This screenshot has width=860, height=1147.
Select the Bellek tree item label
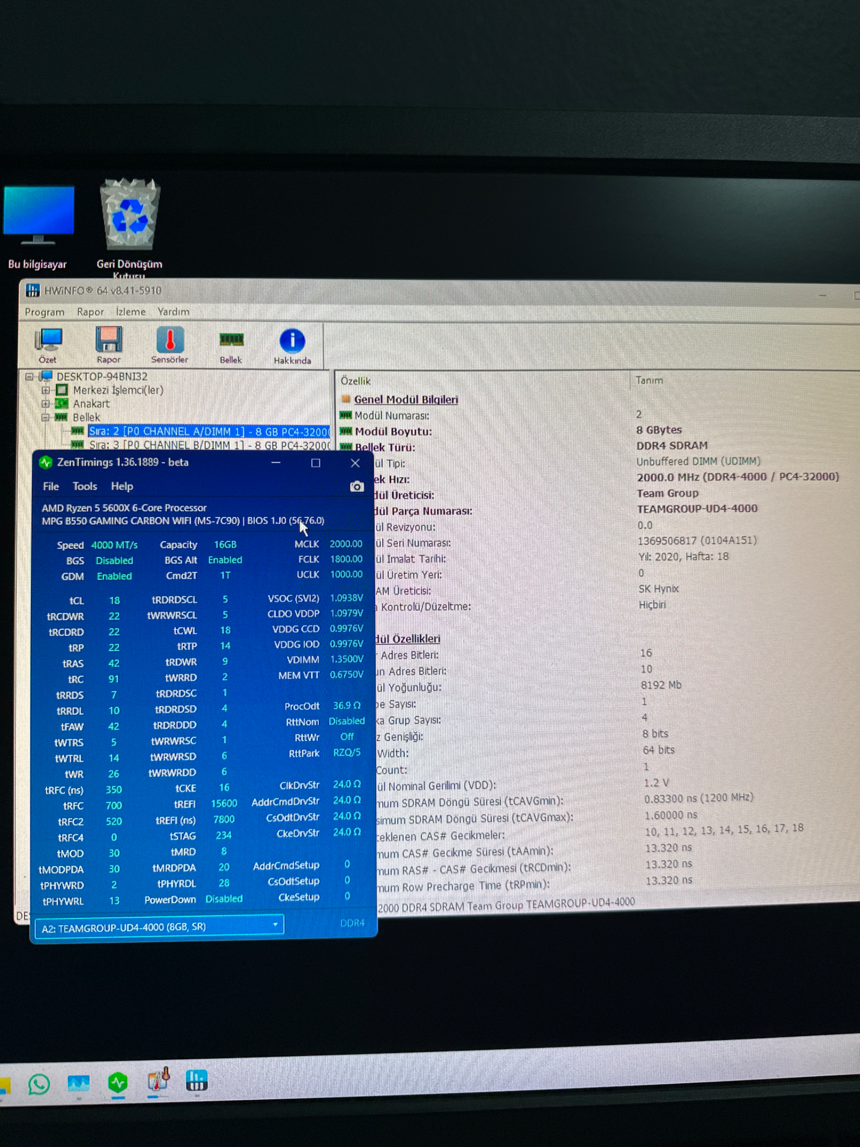pyautogui.click(x=86, y=418)
